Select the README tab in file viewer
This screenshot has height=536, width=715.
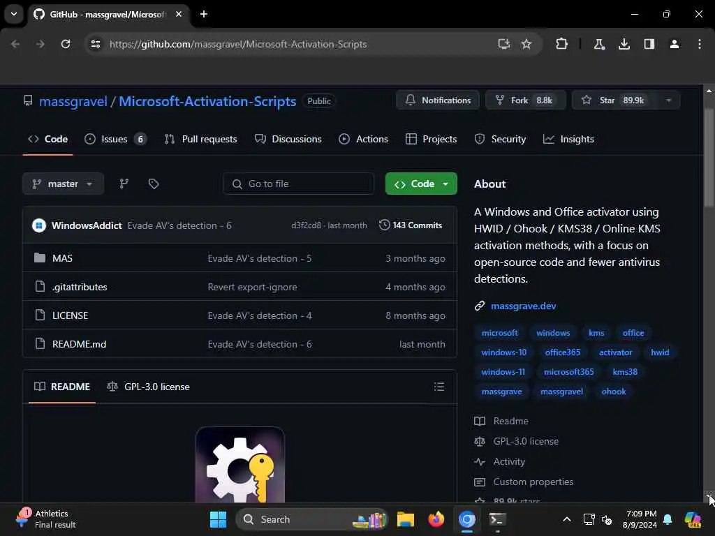click(62, 387)
